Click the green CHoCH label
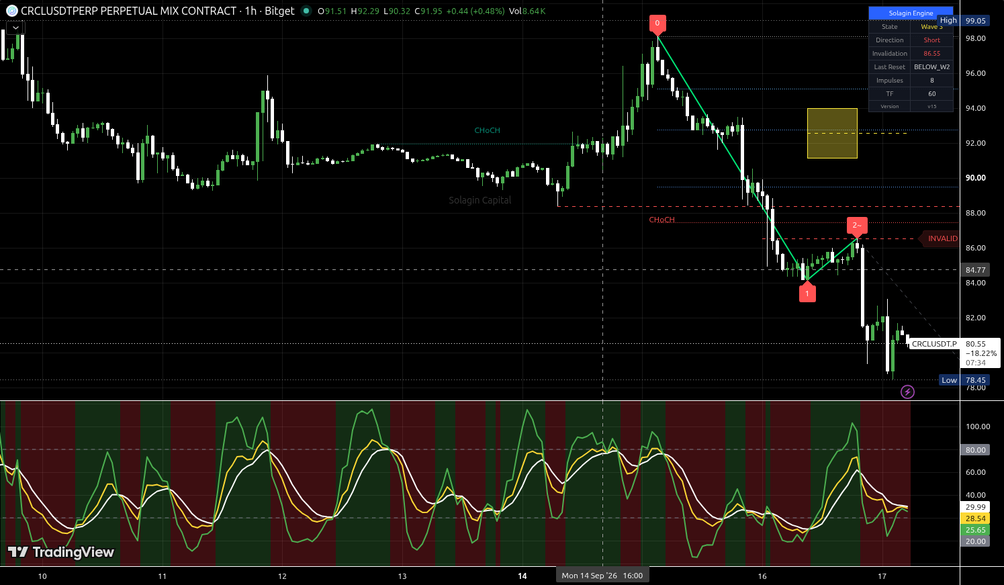 (x=487, y=130)
